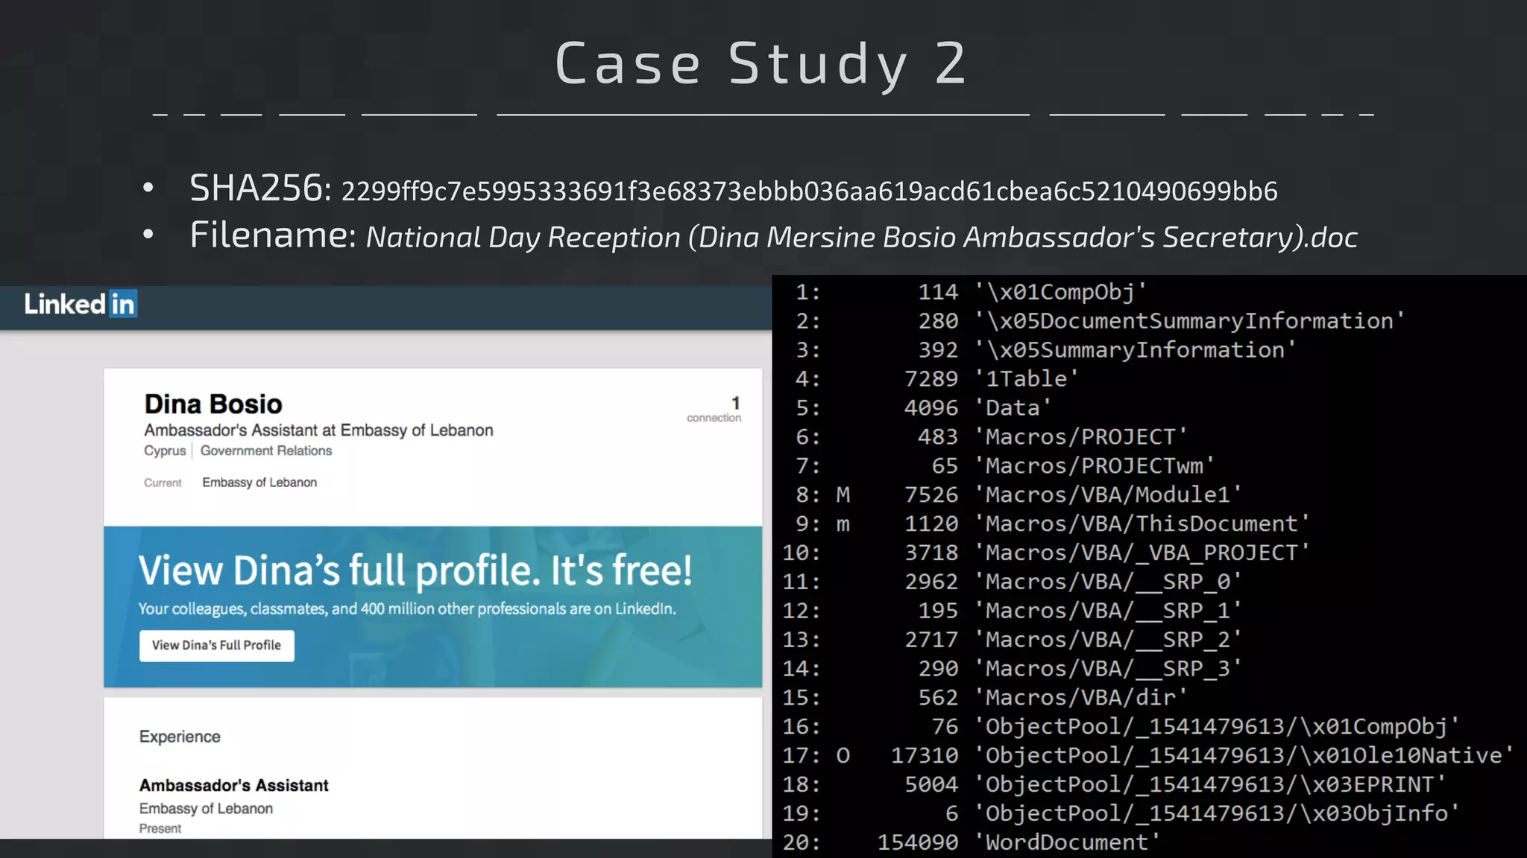The height and width of the screenshot is (858, 1527).
Task: Click View Dina's Full Profile button
Action: [x=216, y=645]
